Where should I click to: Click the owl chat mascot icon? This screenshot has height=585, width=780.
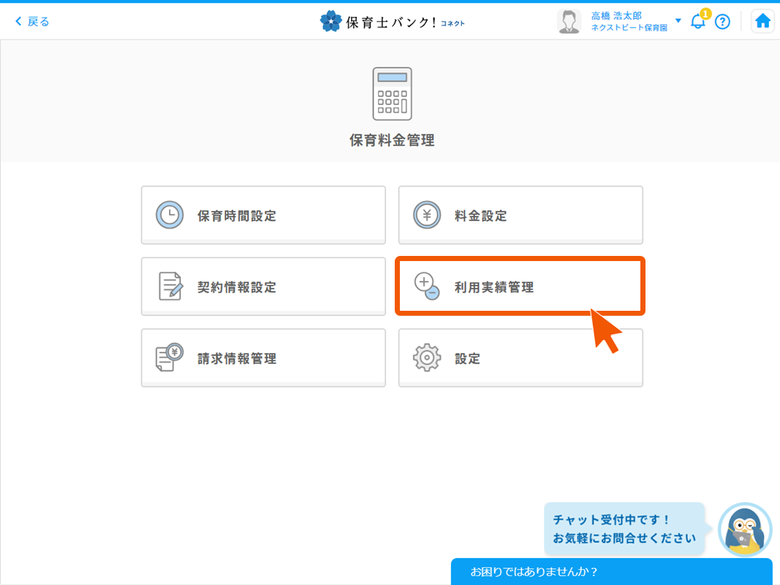tap(745, 530)
